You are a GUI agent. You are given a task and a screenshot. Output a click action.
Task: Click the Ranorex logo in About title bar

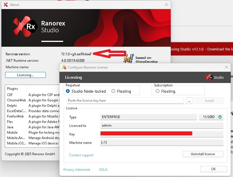point(6,5)
